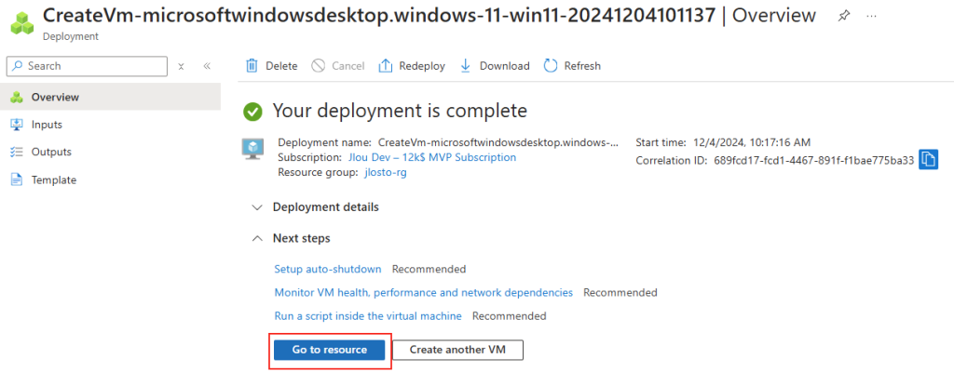Collapse the Next steps section
954x372 pixels.
(291, 238)
